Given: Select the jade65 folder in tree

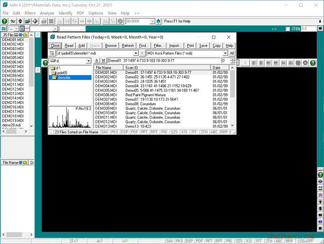Looking at the screenshot, I should 62,73.
